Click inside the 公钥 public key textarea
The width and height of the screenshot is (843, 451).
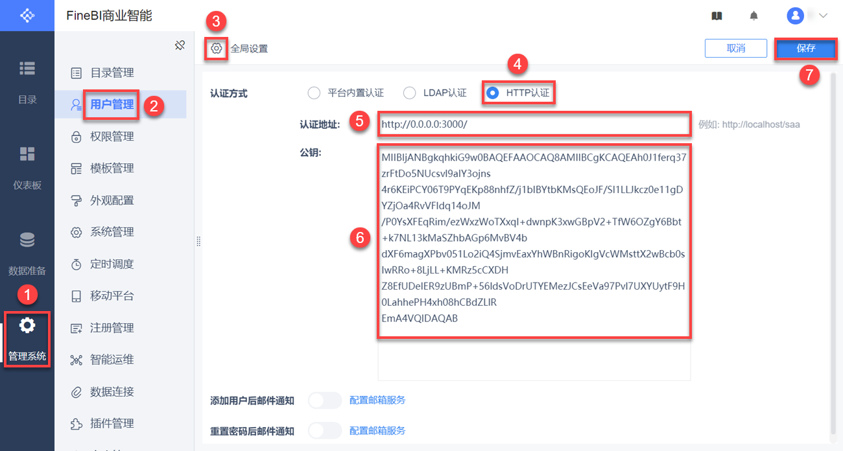[x=534, y=262]
